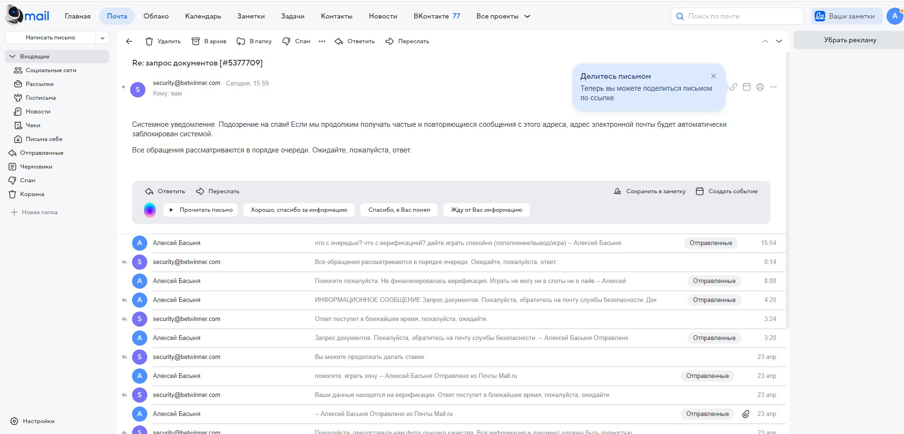The image size is (904, 434).
Task: Play the email with Прочитать письмо
Action: pos(201,210)
